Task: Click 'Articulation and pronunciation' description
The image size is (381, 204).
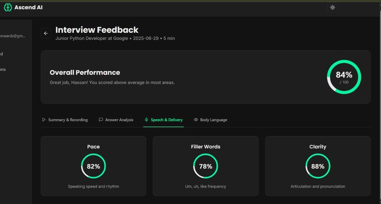Action: pyautogui.click(x=318, y=186)
